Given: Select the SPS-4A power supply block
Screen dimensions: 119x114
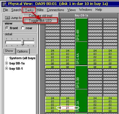Looking at the screenshot, I should coord(81,53).
